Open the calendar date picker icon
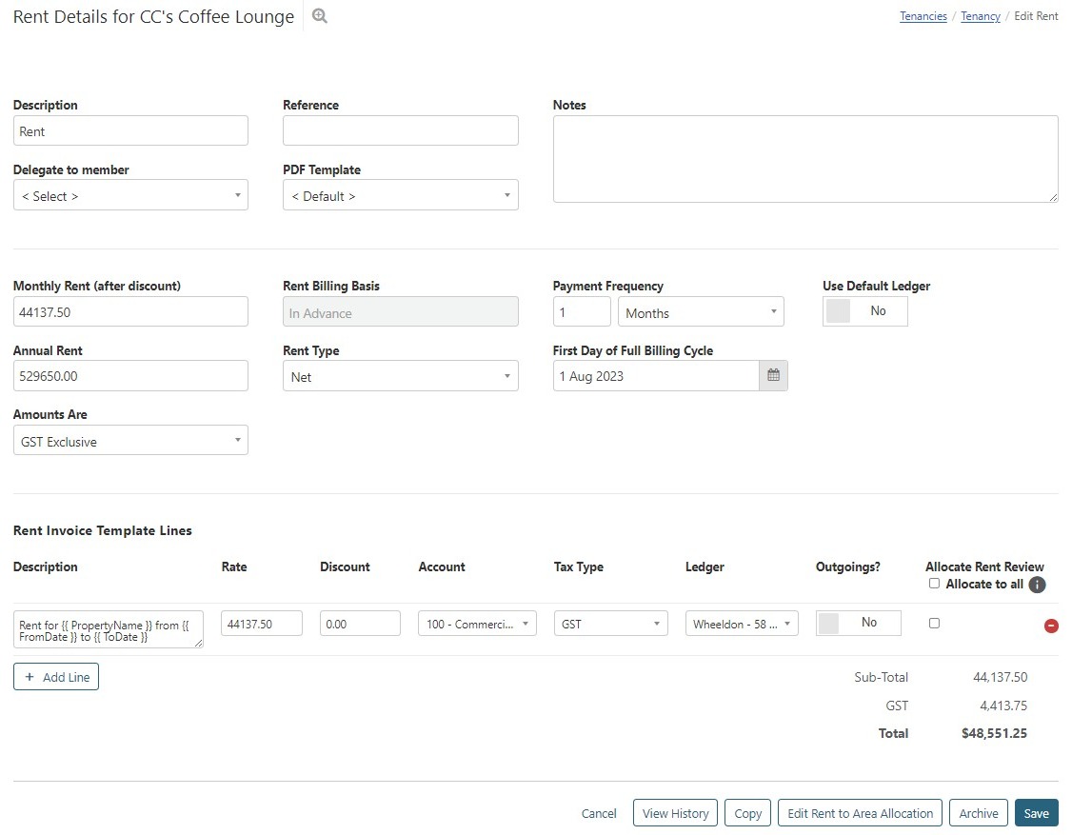Image resolution: width=1072 pixels, height=835 pixels. pyautogui.click(x=773, y=376)
